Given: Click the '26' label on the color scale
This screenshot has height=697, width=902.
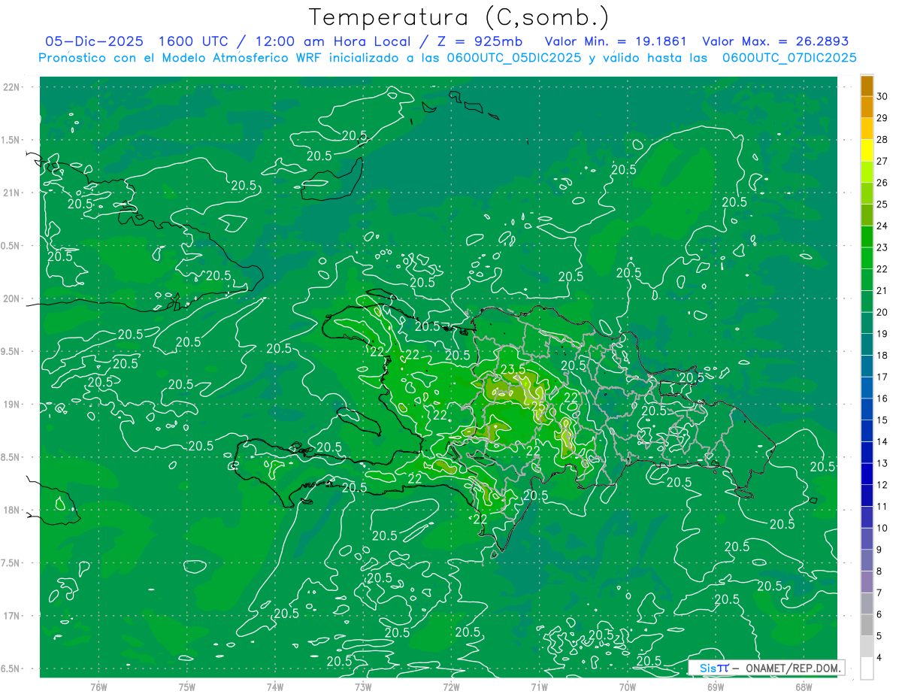Looking at the screenshot, I should (x=882, y=183).
